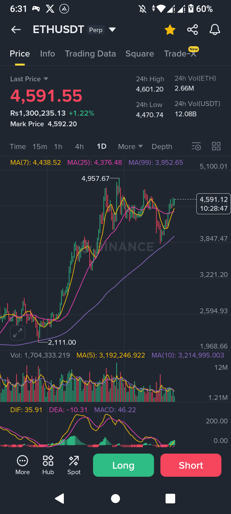Select the 1h interval
Image resolution: width=231 pixels, height=514 pixels.
point(58,146)
